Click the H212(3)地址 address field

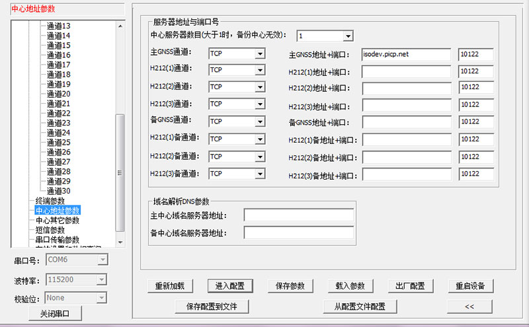pyautogui.click(x=407, y=105)
